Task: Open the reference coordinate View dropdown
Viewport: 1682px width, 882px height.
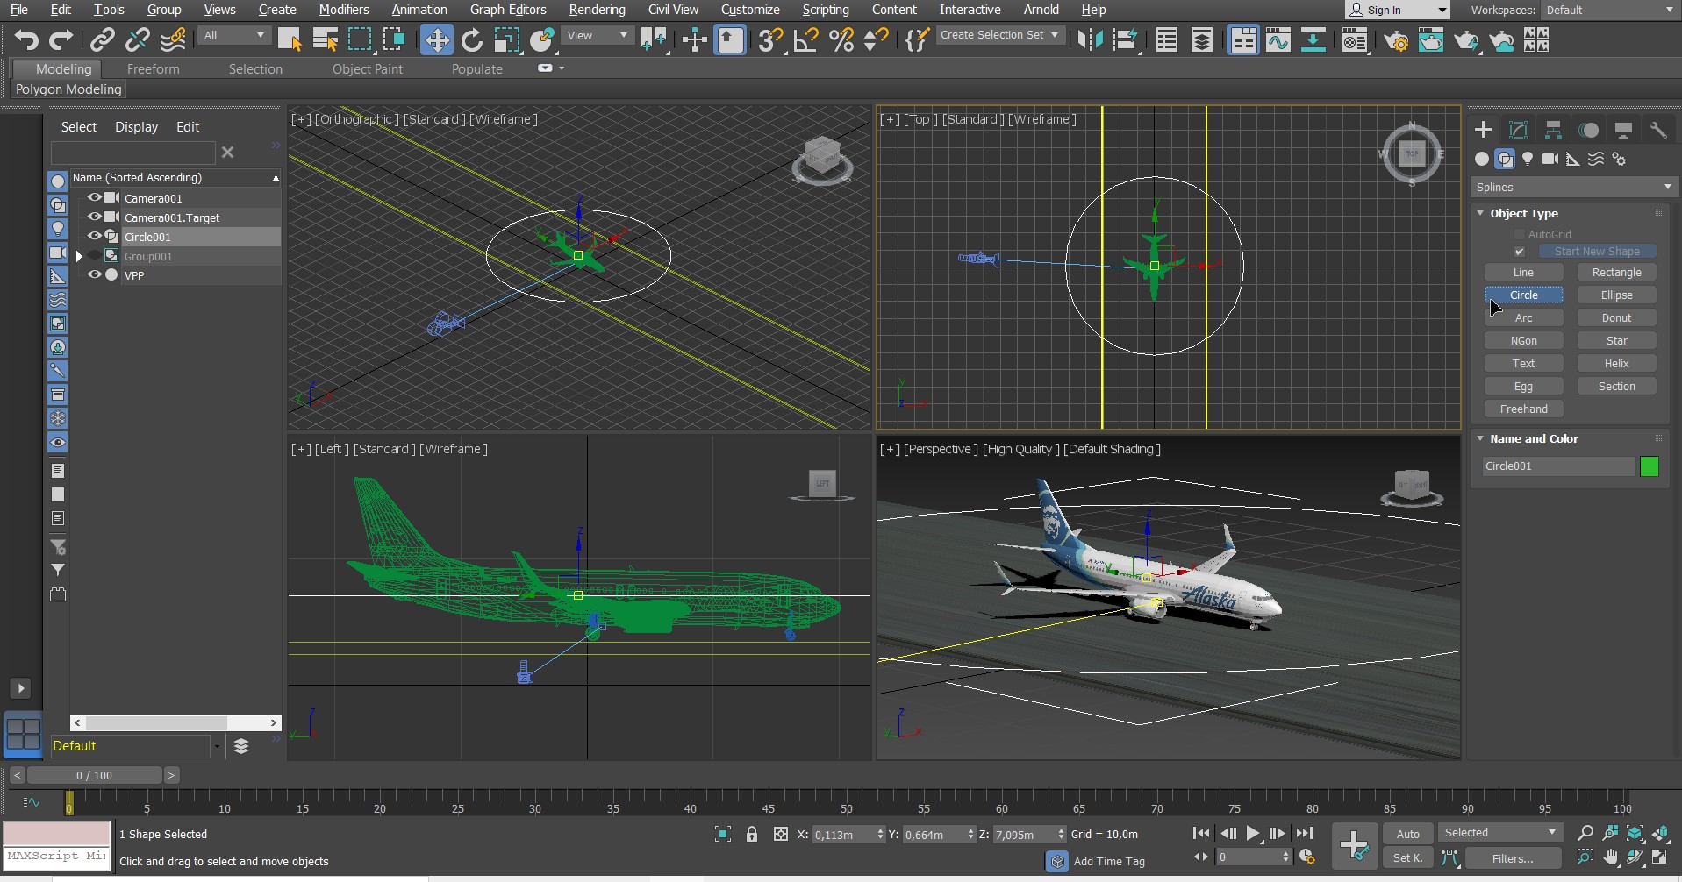Action: pos(597,35)
